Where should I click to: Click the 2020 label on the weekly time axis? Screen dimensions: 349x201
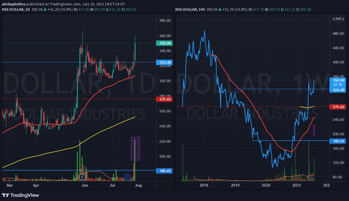266,185
